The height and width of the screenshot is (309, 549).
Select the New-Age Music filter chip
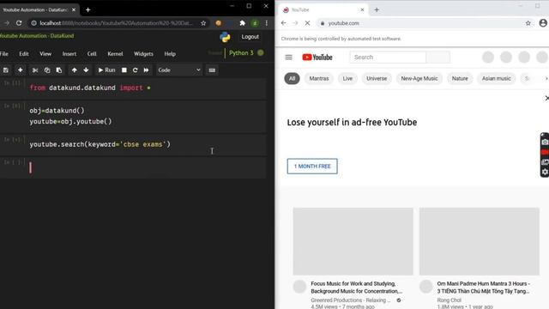[x=419, y=78]
